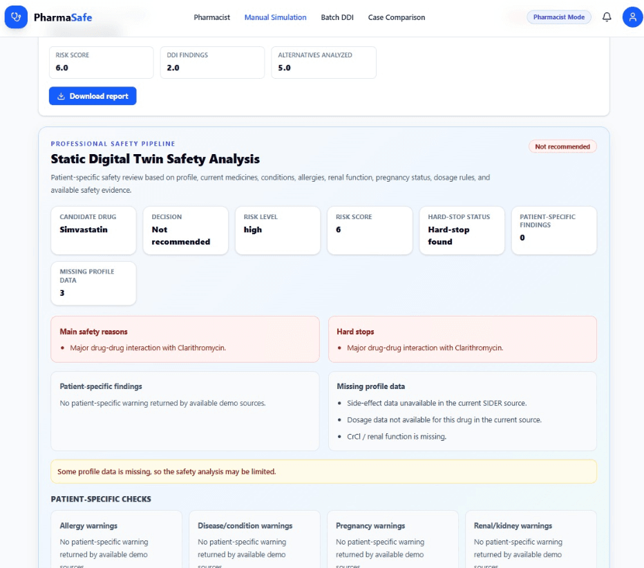Click the Decision 'Not recommended' value

[181, 236]
